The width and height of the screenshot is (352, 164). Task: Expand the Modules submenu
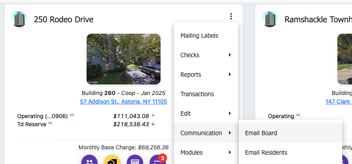pos(206,153)
